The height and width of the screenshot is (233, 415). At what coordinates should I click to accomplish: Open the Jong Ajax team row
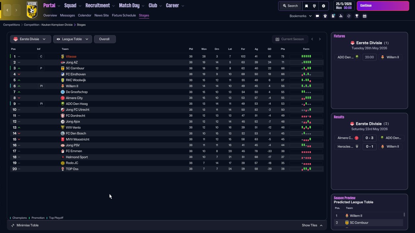pos(167,122)
